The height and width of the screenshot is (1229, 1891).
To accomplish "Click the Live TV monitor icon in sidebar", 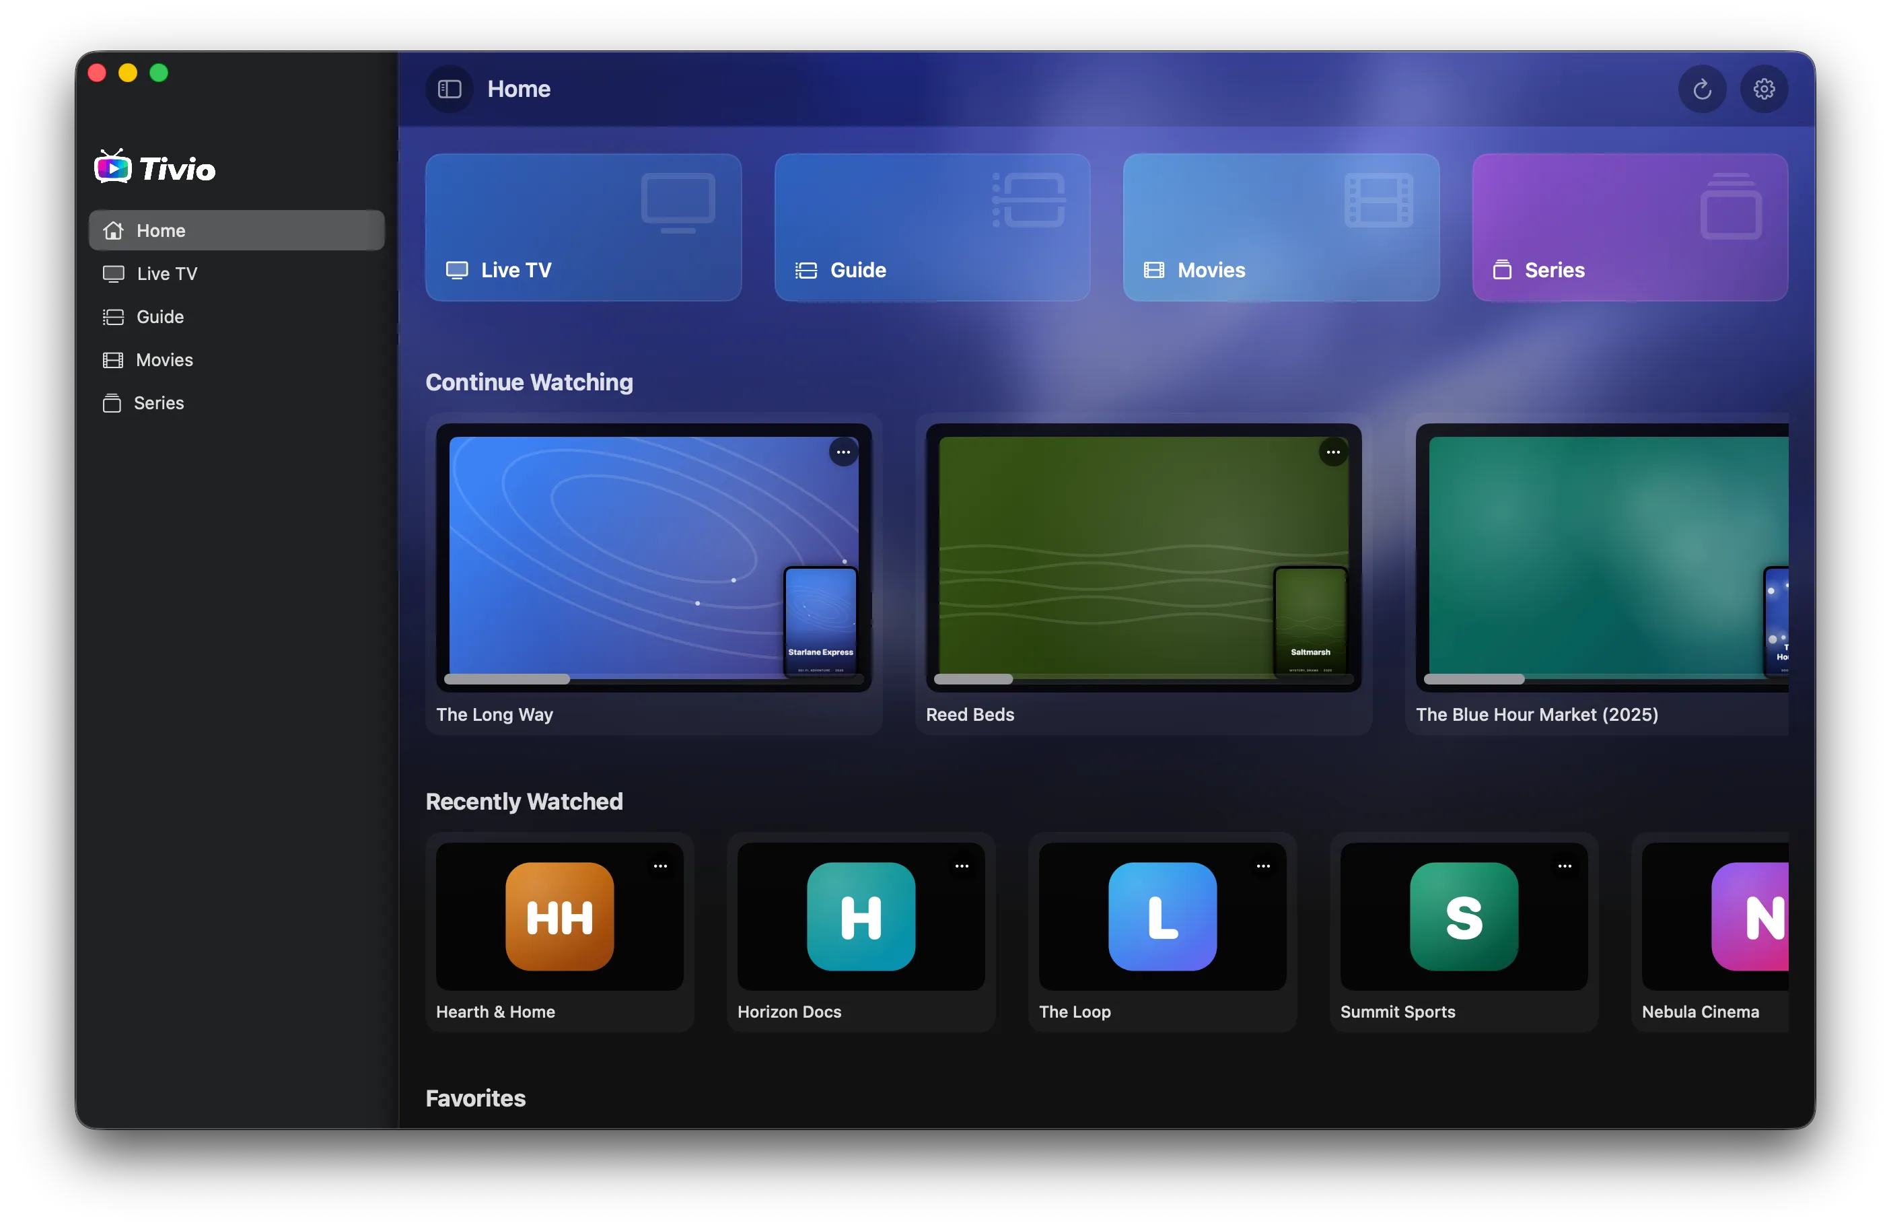I will coord(114,273).
